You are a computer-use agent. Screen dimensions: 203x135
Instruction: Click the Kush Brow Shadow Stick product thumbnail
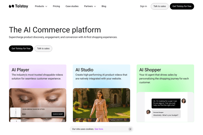click(x=15, y=112)
